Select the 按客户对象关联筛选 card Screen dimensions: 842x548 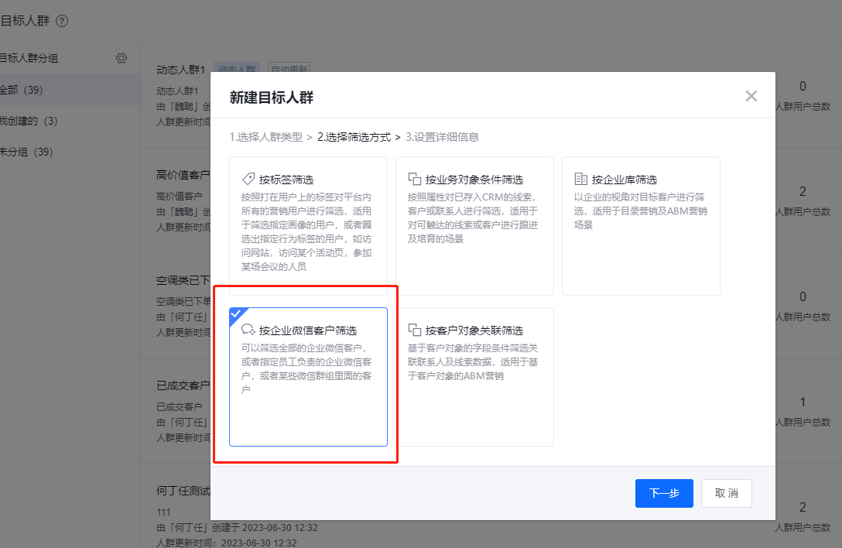[x=474, y=377]
